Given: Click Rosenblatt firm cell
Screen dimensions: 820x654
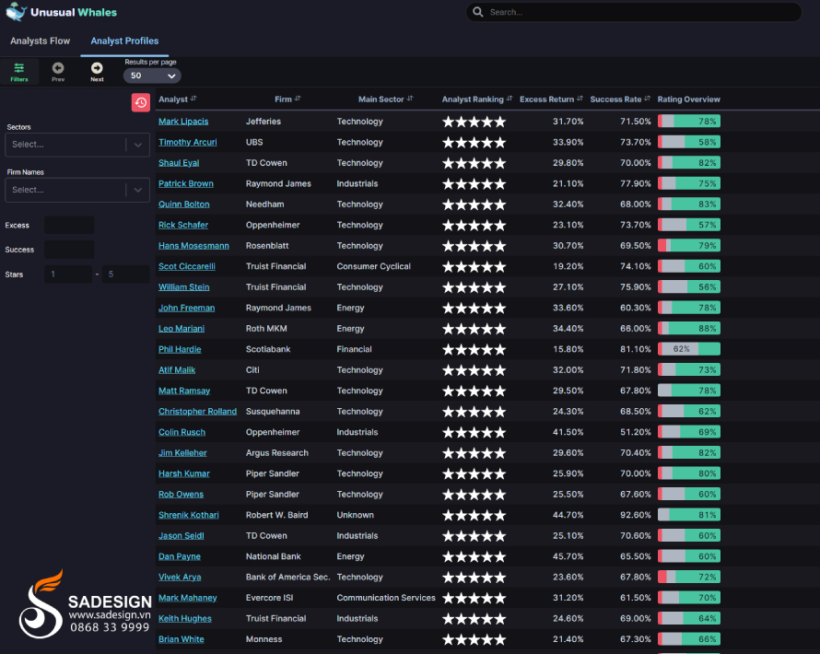Looking at the screenshot, I should pyautogui.click(x=267, y=246).
